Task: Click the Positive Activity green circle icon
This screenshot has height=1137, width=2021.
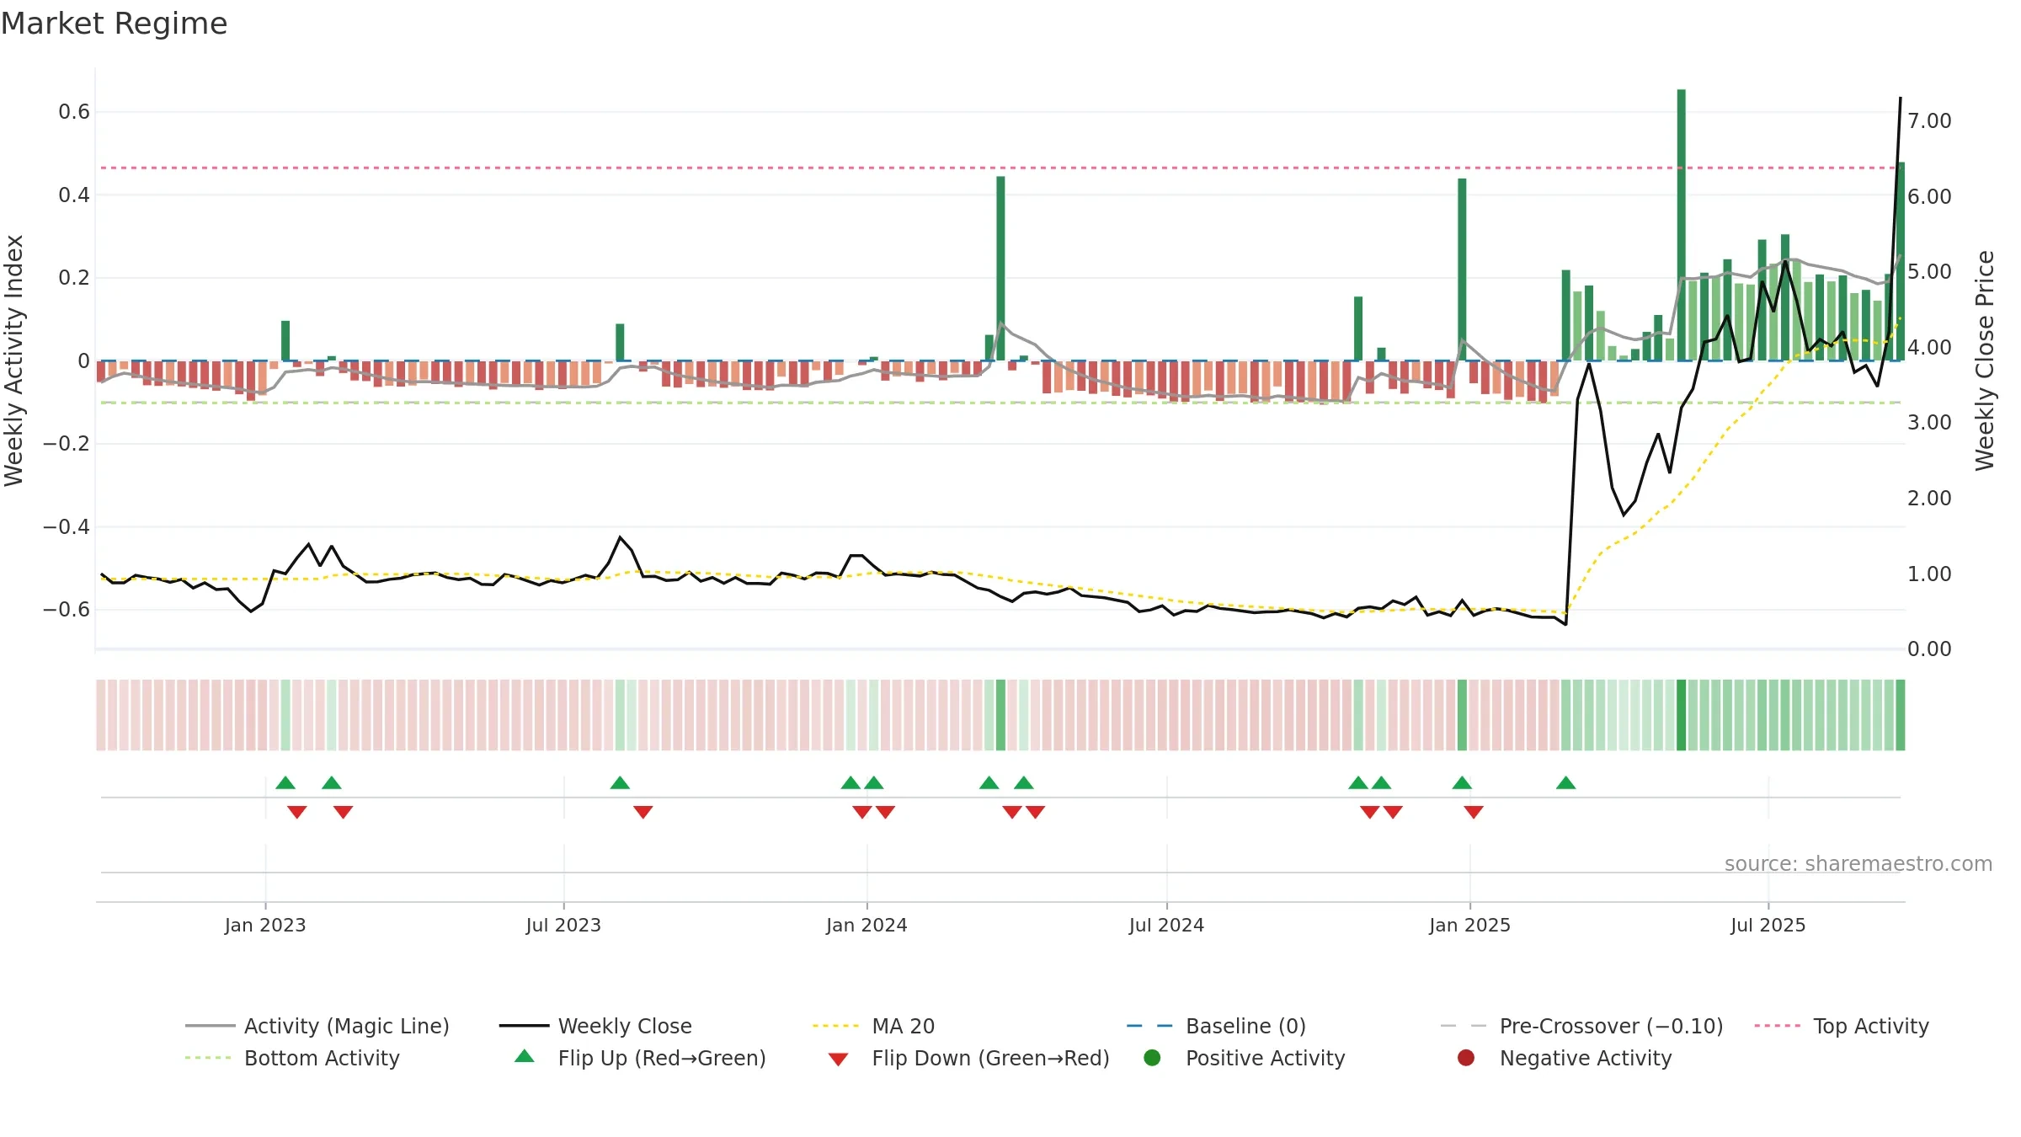Action: (1153, 1058)
